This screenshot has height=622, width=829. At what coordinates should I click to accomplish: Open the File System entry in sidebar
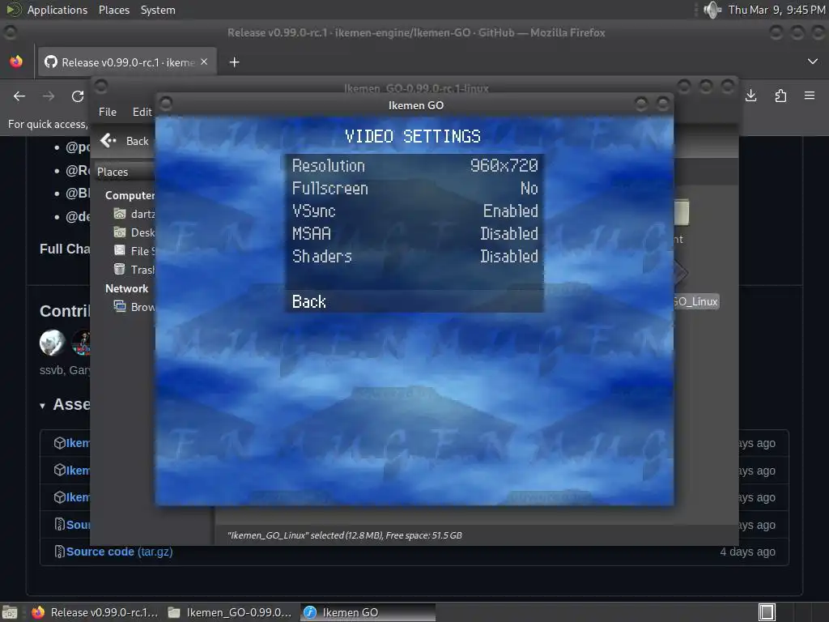[134, 251]
